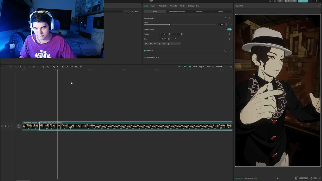Viewport: 322px width, 181px height.
Task: Pause the preview playback
Action: click(x=278, y=178)
